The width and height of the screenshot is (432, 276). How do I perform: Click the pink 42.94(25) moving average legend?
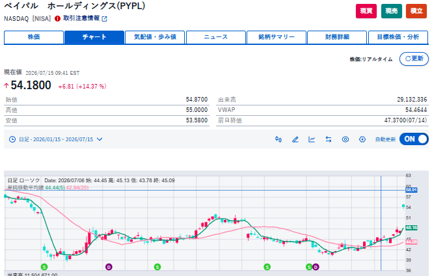click(x=77, y=187)
